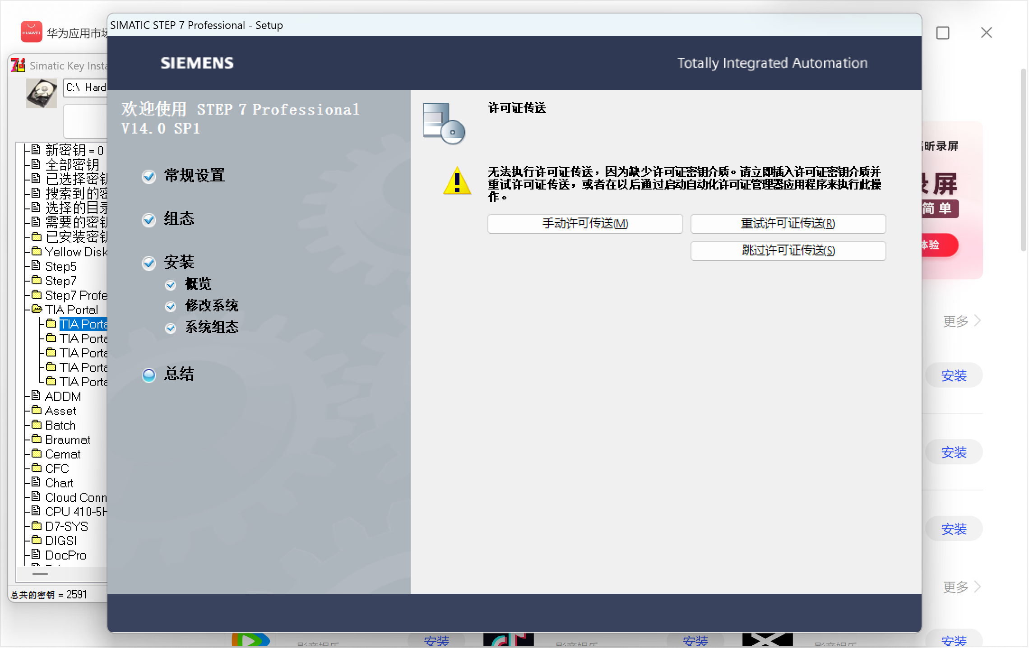The image size is (1029, 648).
Task: Select the 总结 step radio indicator
Action: click(x=149, y=375)
